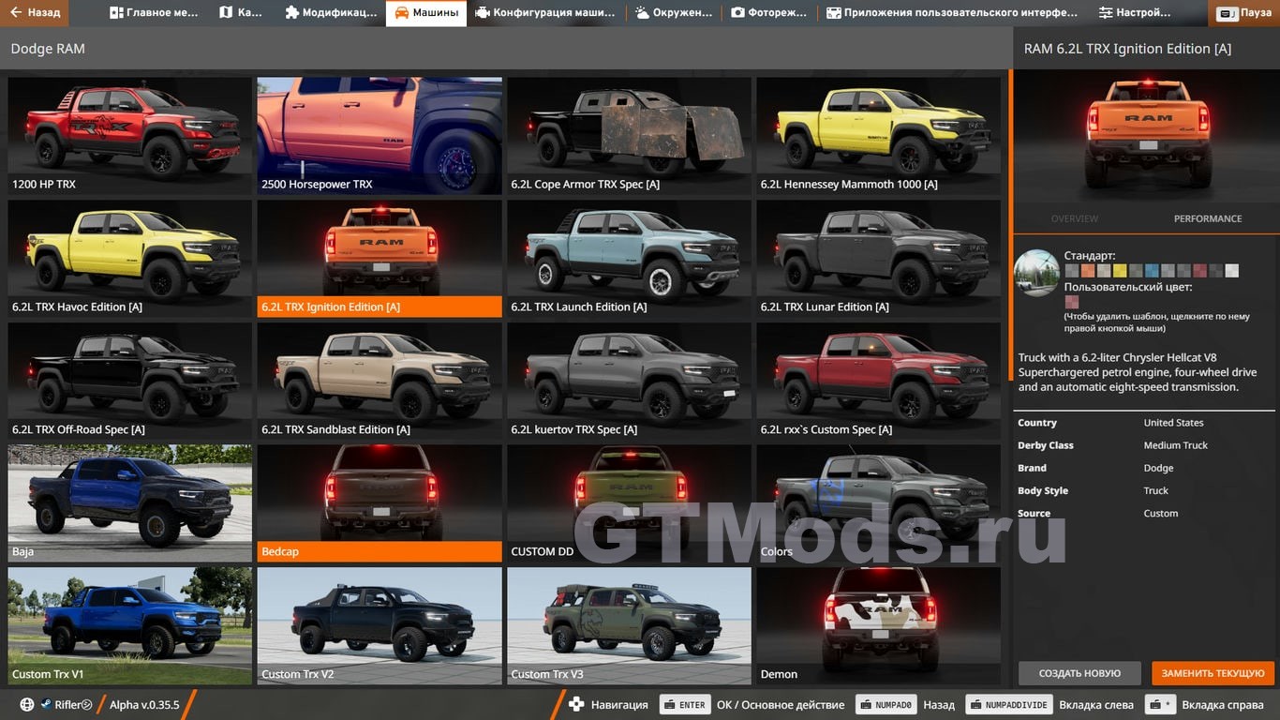Pick the 6.2L TRX Havoc Edition [A]
This screenshot has width=1280, height=720.
[129, 259]
